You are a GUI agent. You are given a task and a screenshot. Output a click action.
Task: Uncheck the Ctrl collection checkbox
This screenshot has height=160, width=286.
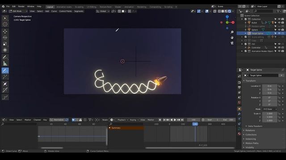[245, 44]
